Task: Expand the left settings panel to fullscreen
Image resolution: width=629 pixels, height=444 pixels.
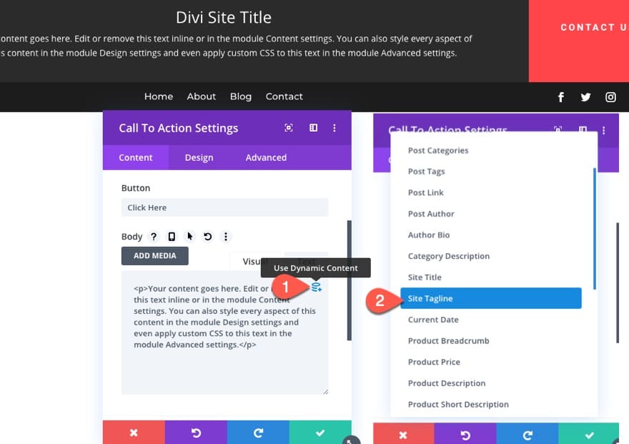Action: 289,127
